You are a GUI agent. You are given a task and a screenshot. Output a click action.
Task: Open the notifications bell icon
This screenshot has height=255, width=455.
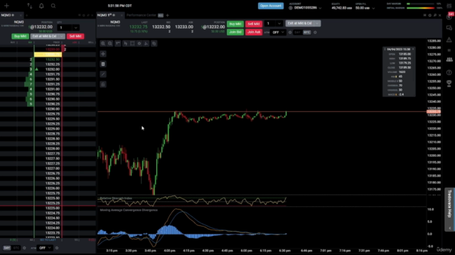[x=41, y=6]
